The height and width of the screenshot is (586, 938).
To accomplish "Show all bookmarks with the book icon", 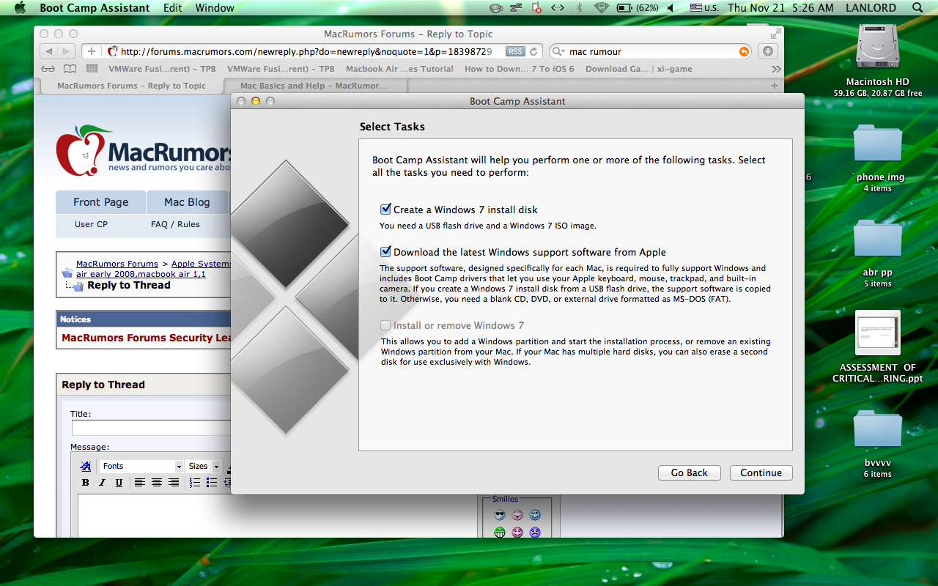I will pos(70,69).
